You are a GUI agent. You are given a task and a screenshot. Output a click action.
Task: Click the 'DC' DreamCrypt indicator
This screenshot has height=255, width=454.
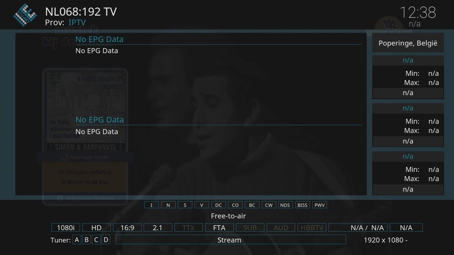218,205
